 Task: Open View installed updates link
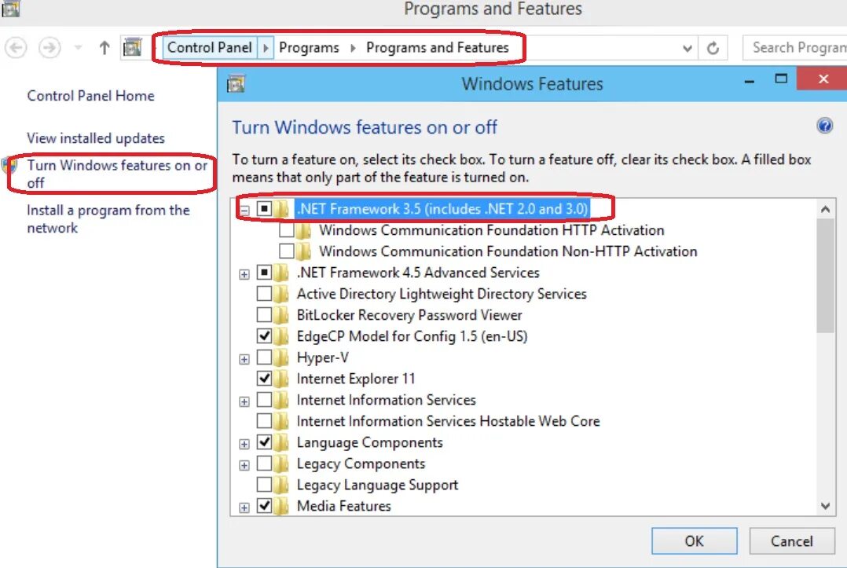[x=96, y=138]
